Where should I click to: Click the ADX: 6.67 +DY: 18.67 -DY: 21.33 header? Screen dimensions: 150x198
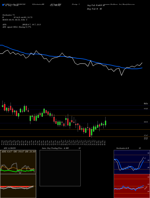18,151
